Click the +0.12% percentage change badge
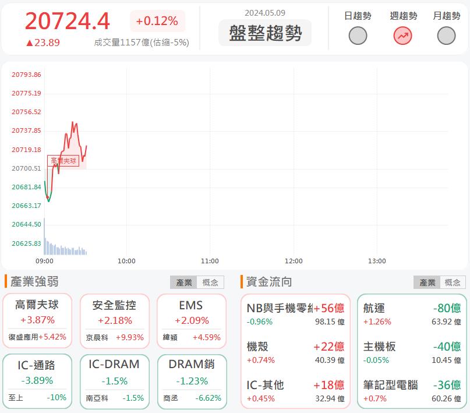Viewport: 470px width, 413px height. point(157,21)
